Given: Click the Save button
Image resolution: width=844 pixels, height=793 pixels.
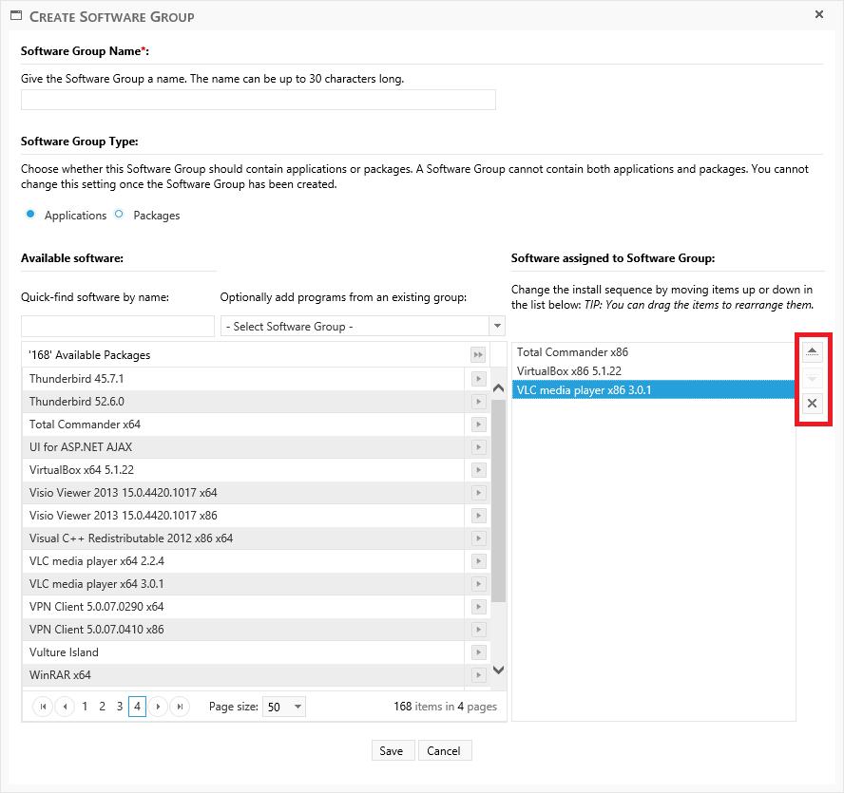Looking at the screenshot, I should [391, 750].
